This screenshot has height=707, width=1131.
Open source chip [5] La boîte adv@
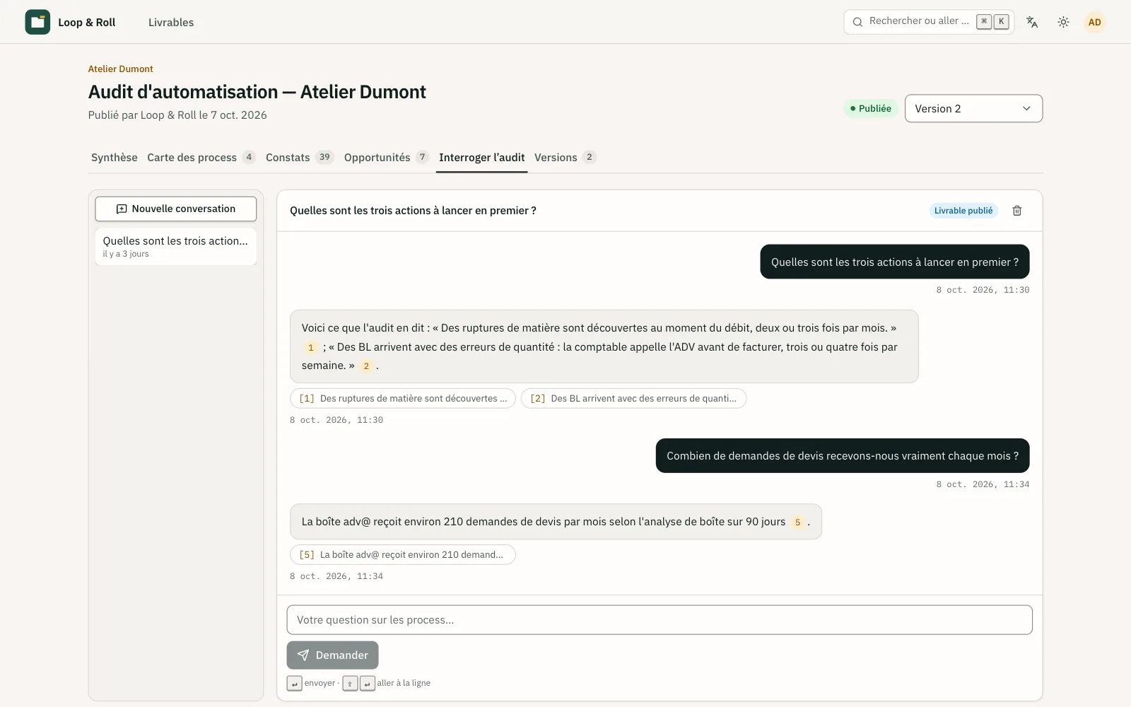(403, 555)
